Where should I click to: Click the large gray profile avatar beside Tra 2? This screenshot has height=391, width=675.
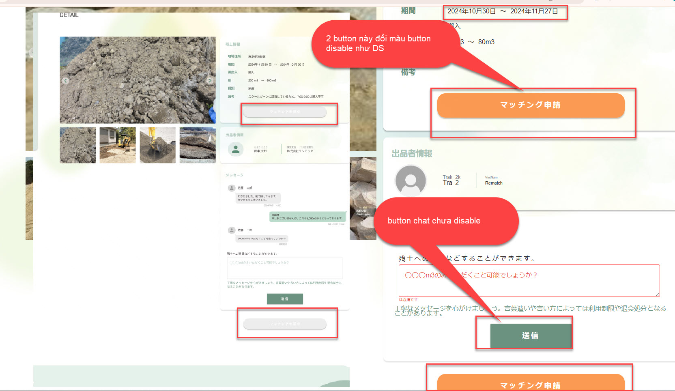(411, 180)
